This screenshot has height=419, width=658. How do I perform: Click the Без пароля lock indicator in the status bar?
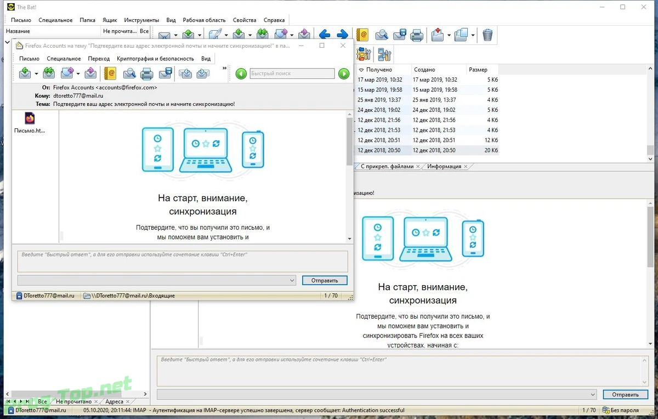click(620, 410)
